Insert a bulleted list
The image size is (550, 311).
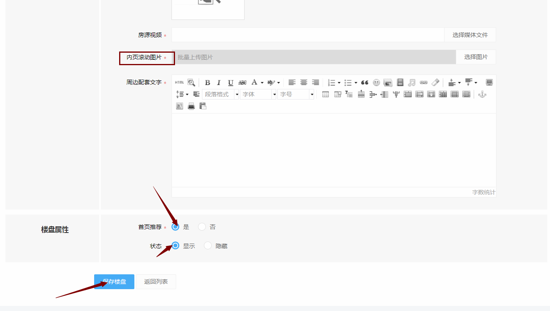point(348,82)
